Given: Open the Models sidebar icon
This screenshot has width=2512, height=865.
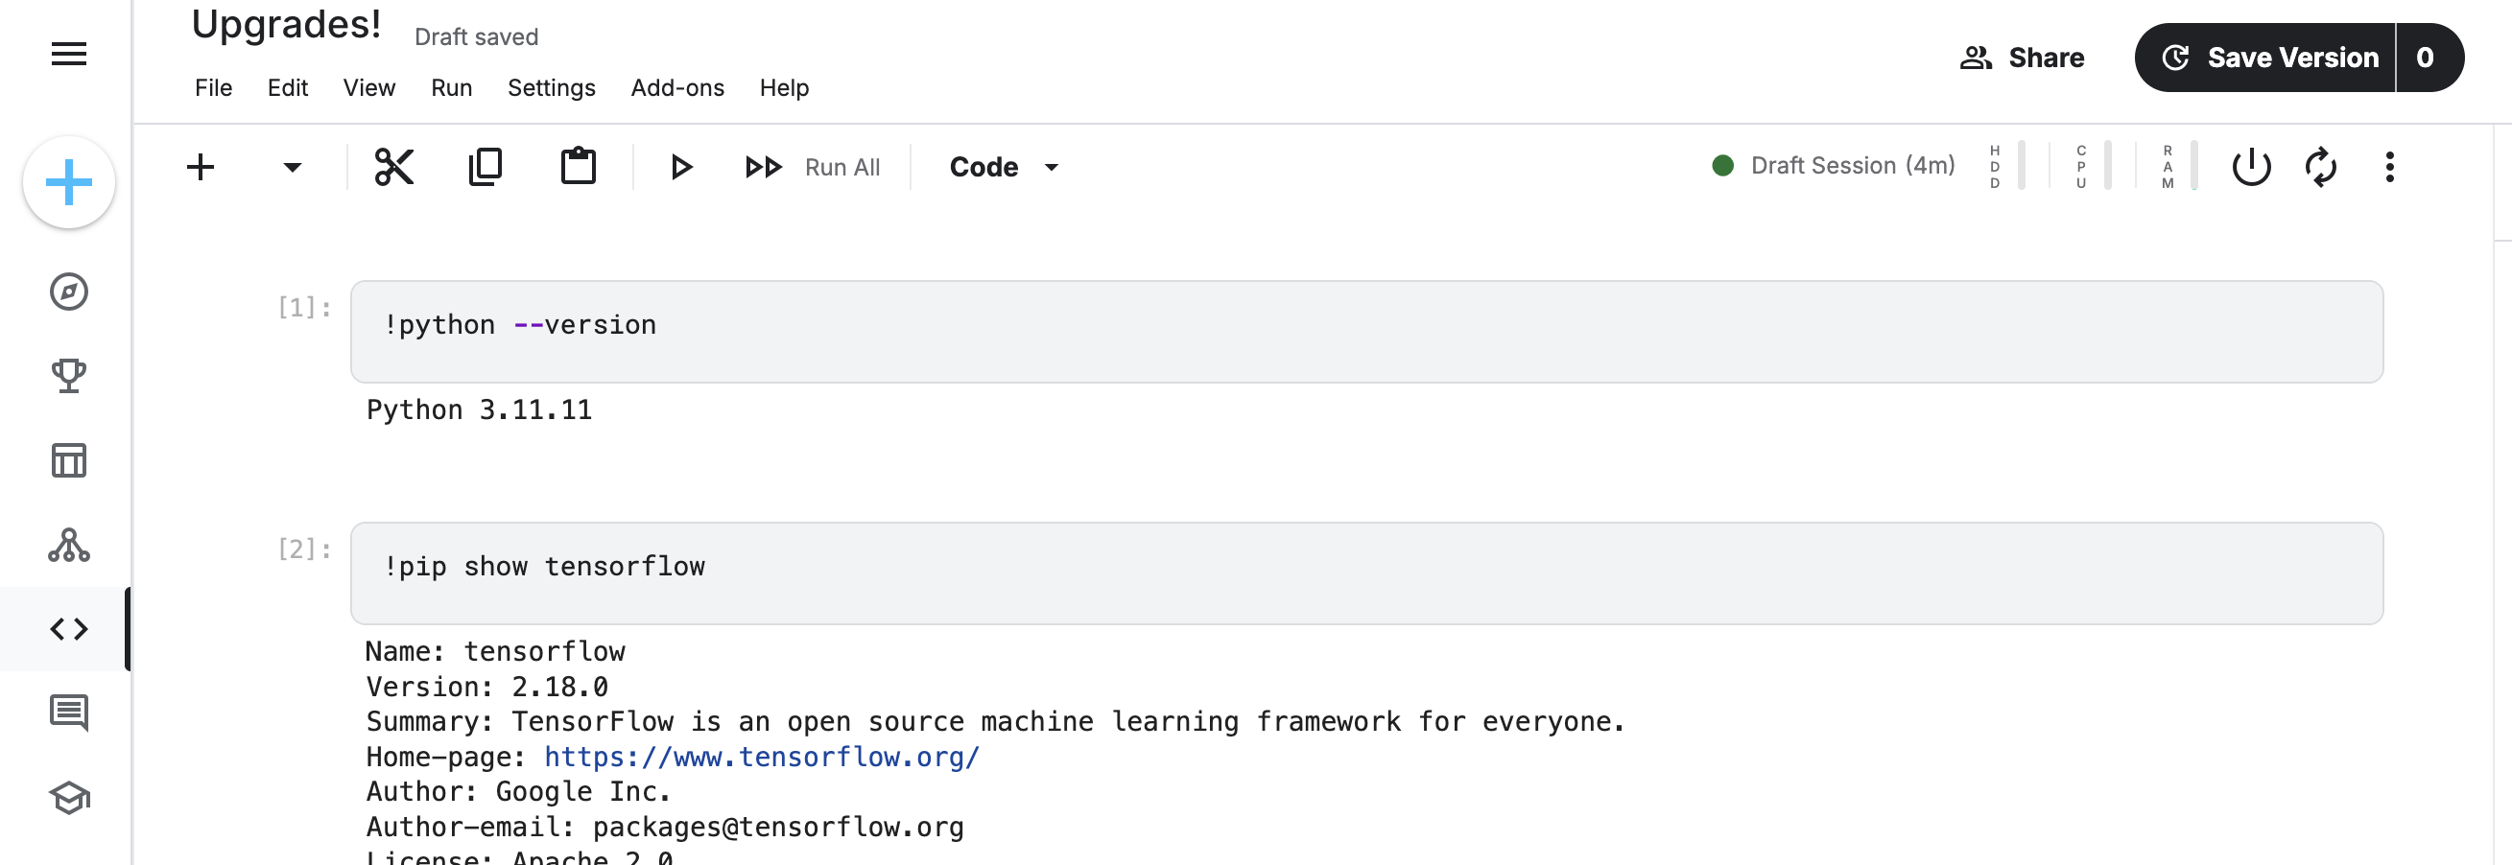Looking at the screenshot, I should coord(68,545).
